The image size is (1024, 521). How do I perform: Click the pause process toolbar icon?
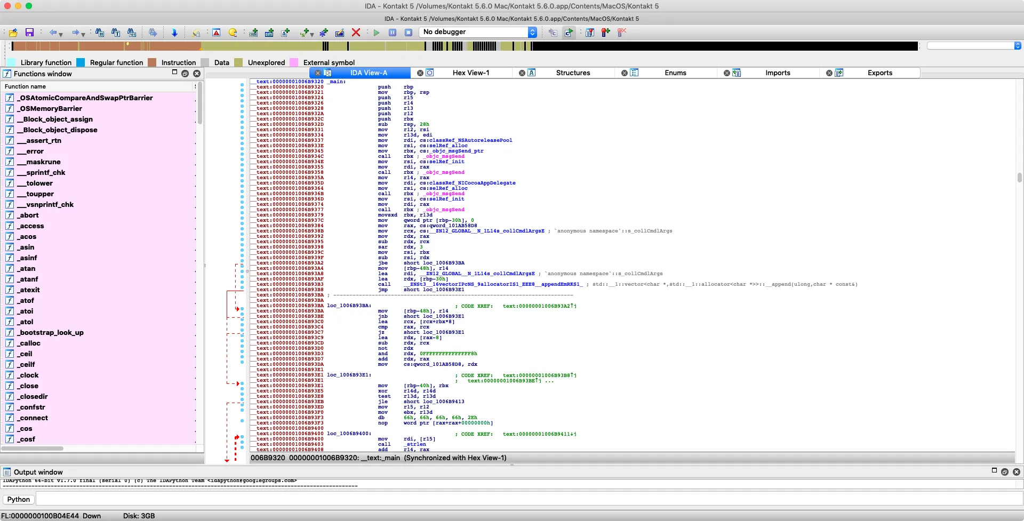[x=393, y=33]
